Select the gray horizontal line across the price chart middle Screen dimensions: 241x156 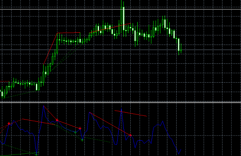[x=120, y=50]
